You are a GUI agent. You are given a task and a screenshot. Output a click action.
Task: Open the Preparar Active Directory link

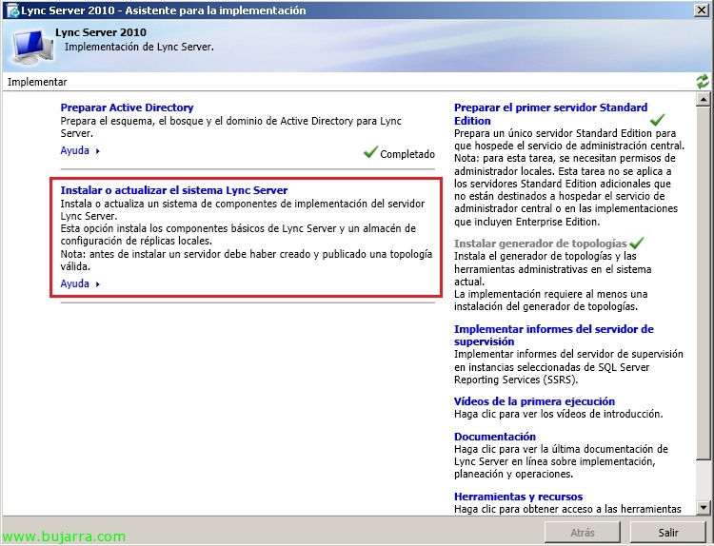[x=127, y=107]
